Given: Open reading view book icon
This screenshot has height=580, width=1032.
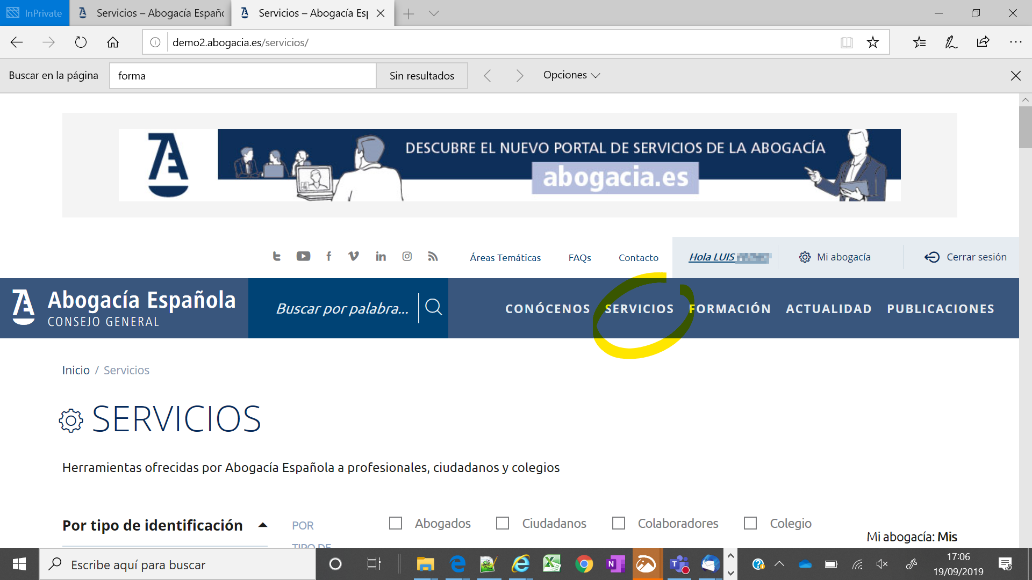Looking at the screenshot, I should (847, 42).
